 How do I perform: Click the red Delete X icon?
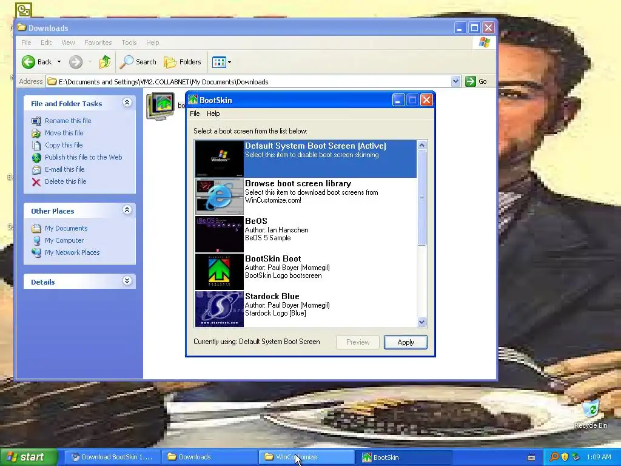pos(36,182)
